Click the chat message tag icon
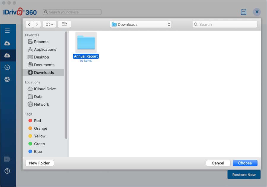 tap(7, 159)
